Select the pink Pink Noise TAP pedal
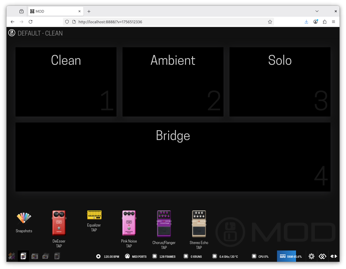Screen dimensions: 346x269 (x=129, y=223)
